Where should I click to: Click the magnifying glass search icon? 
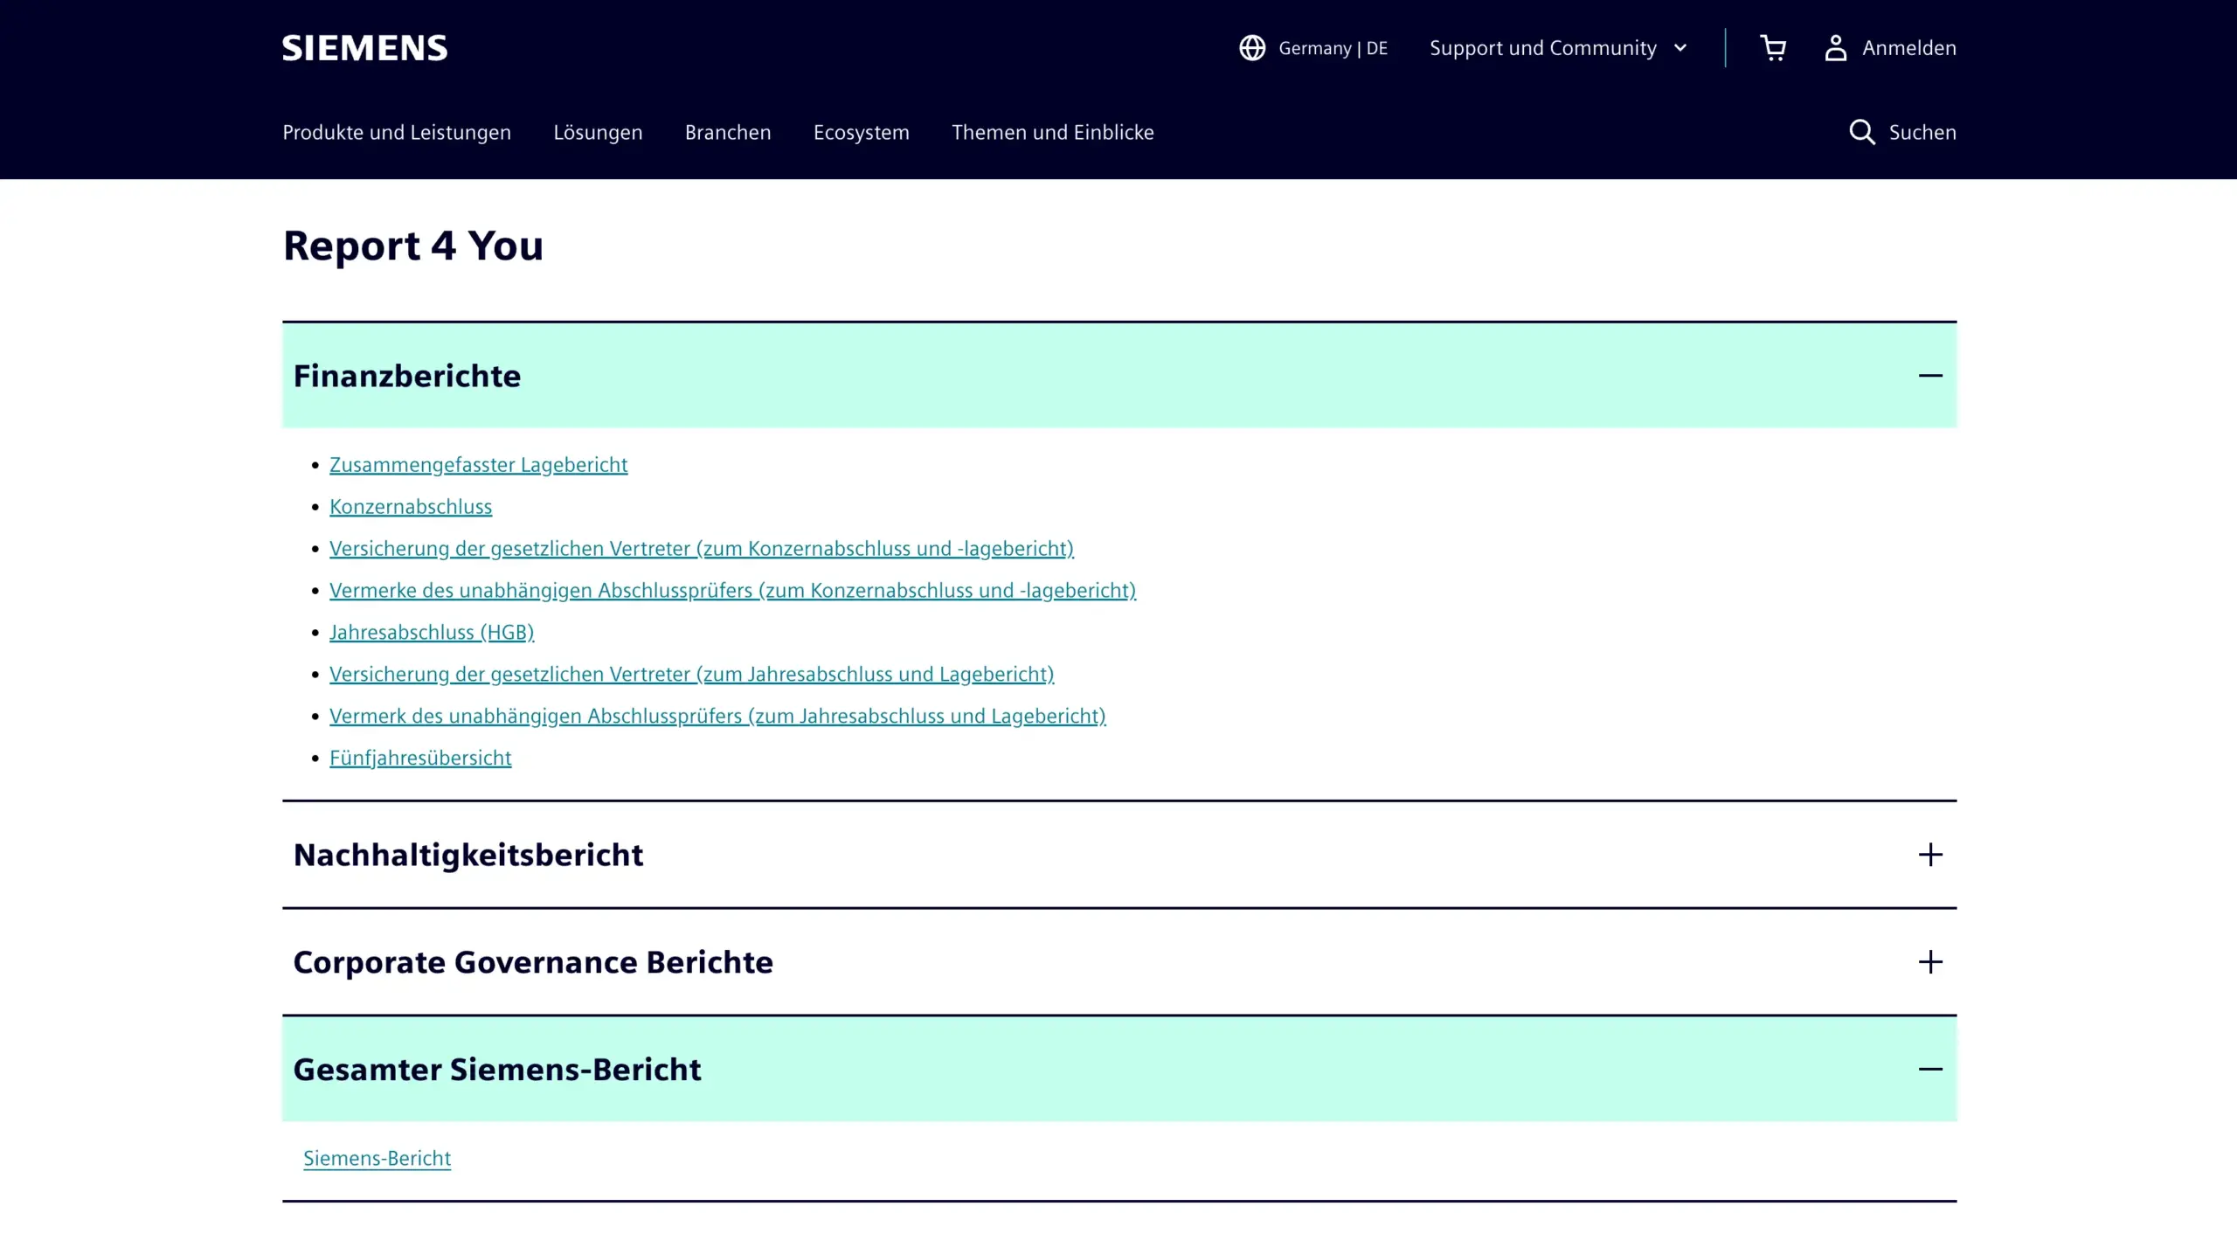click(x=1861, y=132)
